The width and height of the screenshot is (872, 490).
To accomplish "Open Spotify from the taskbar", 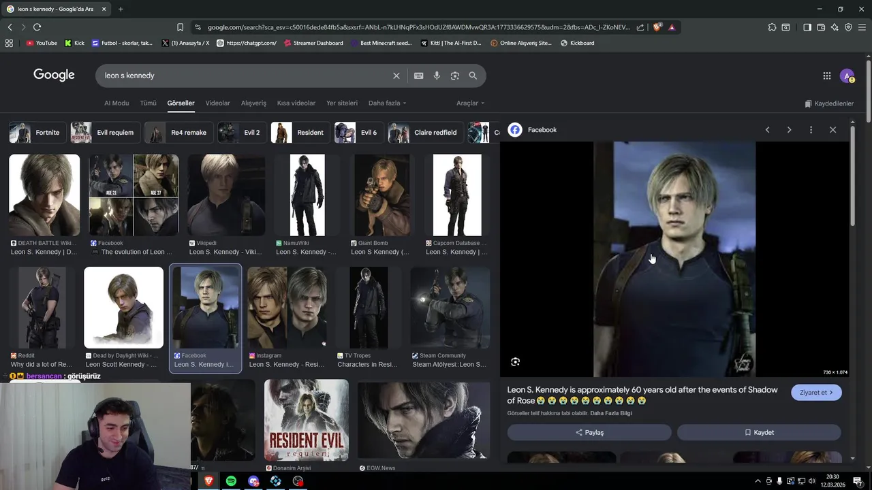I will click(x=231, y=481).
